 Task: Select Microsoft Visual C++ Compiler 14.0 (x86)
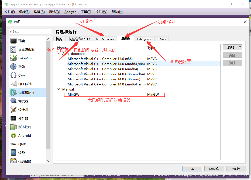coord(138,59)
